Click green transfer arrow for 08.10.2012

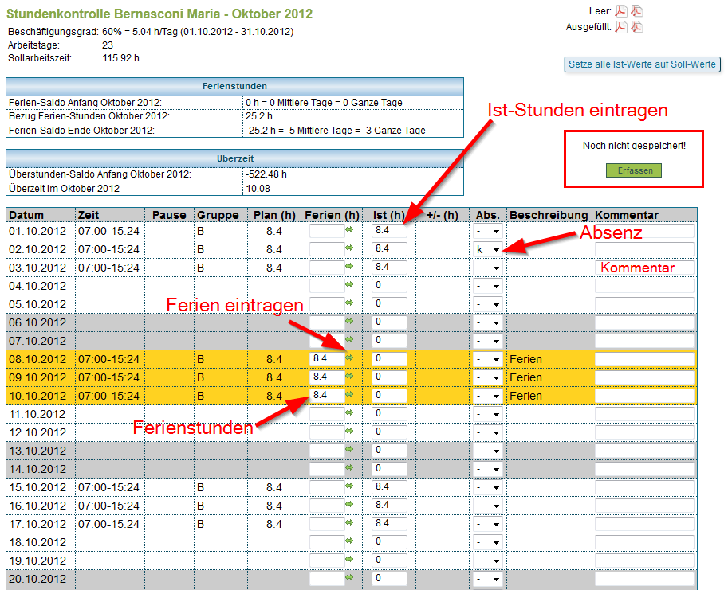pyautogui.click(x=348, y=358)
